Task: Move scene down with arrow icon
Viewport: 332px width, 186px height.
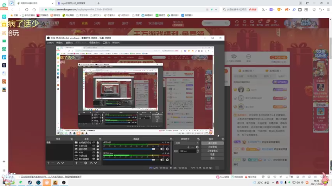Action: point(63,163)
